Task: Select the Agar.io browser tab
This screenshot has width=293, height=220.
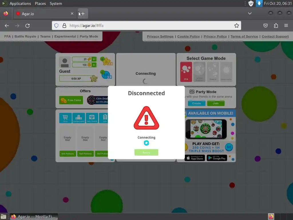Action: pos(45,14)
